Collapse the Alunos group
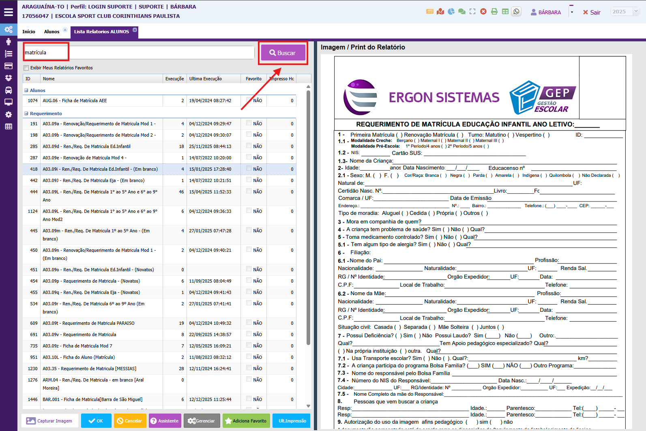 [x=26, y=90]
